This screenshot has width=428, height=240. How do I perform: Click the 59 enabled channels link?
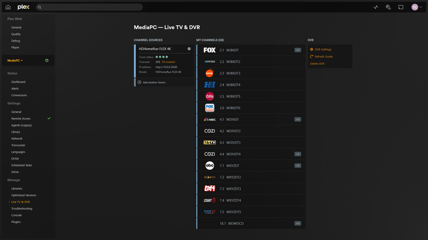pyautogui.click(x=168, y=62)
